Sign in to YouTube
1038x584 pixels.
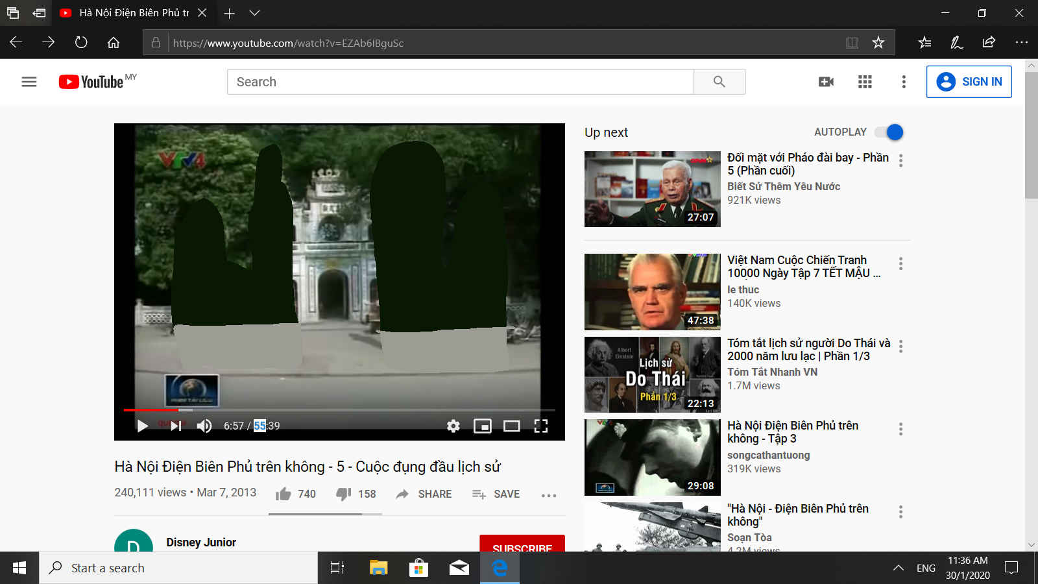point(969,82)
